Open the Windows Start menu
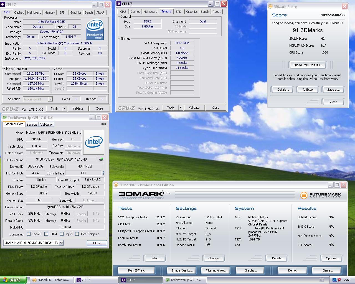Viewport: 355px width, 284px height. point(13,280)
